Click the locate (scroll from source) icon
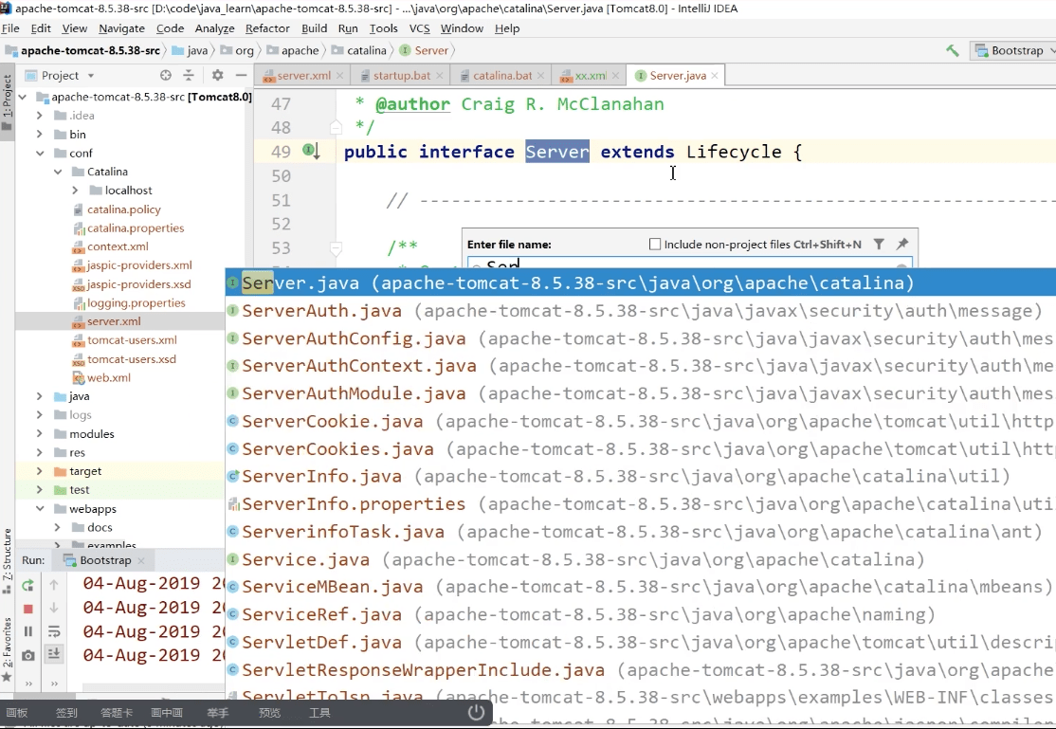Screen dimensions: 1056x729 pos(166,75)
